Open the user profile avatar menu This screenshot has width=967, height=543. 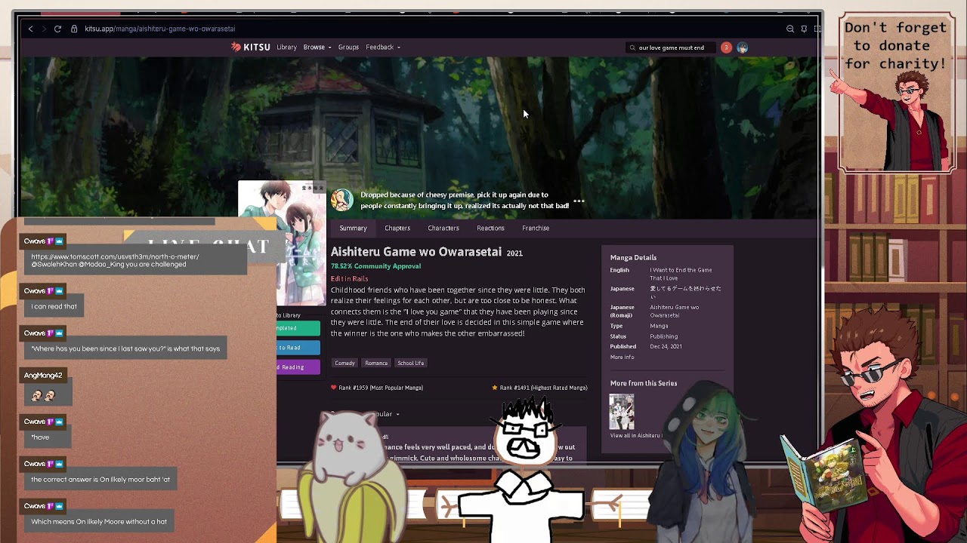[743, 48]
